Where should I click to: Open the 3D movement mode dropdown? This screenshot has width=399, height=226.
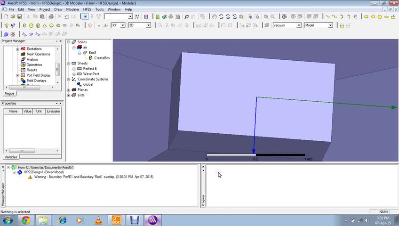[x=148, y=25]
